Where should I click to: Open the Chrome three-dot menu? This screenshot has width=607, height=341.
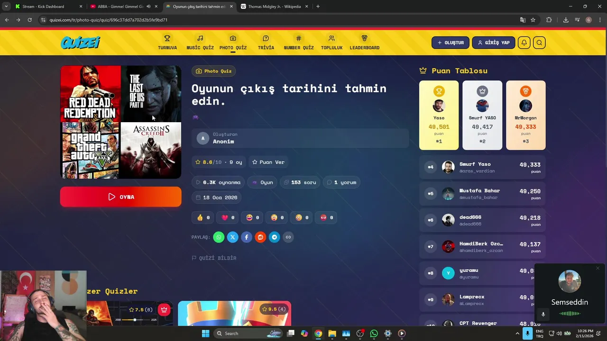600,20
